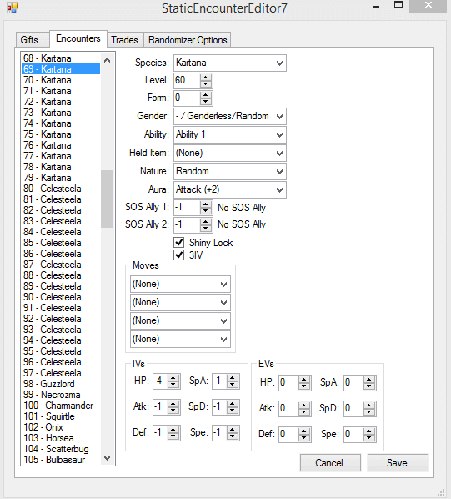Expand the Nature dropdown set to Random
Image resolution: width=451 pixels, height=499 pixels.
tap(230, 172)
